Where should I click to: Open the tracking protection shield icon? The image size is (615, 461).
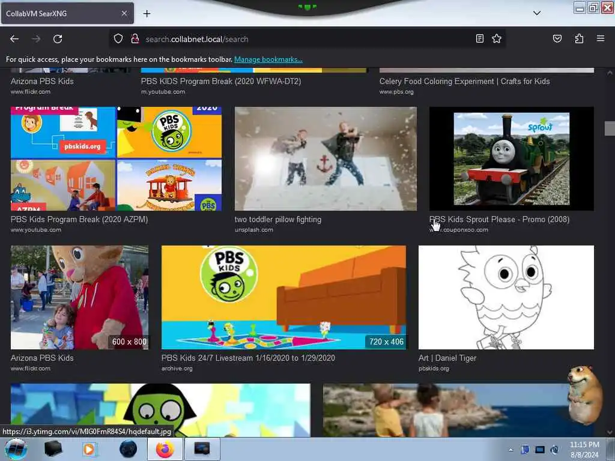(118, 39)
